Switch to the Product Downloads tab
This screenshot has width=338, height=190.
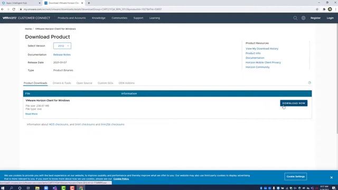(x=35, y=83)
